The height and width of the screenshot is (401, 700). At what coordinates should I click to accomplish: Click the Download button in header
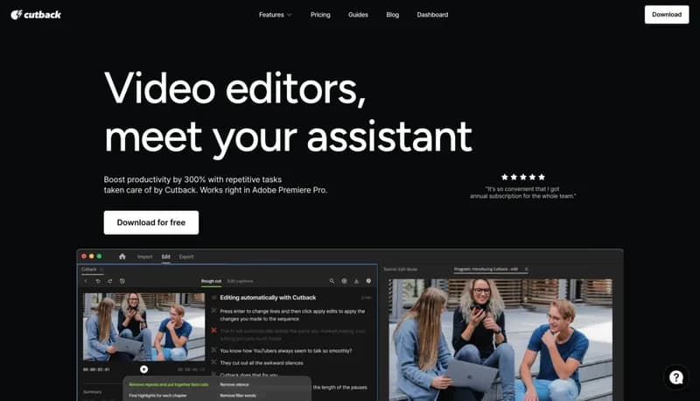tap(667, 15)
